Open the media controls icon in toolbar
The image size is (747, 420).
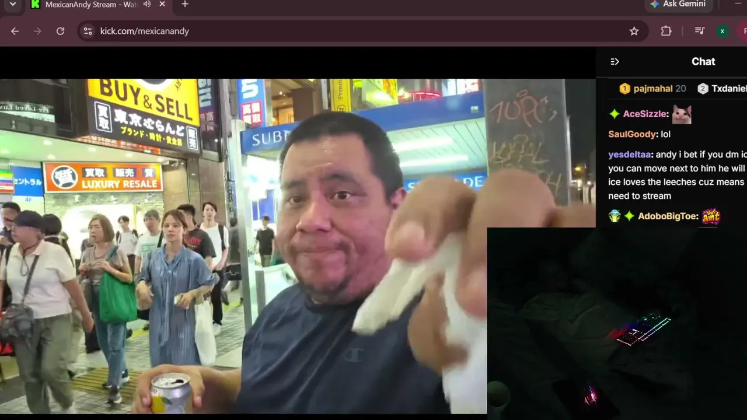(x=700, y=31)
